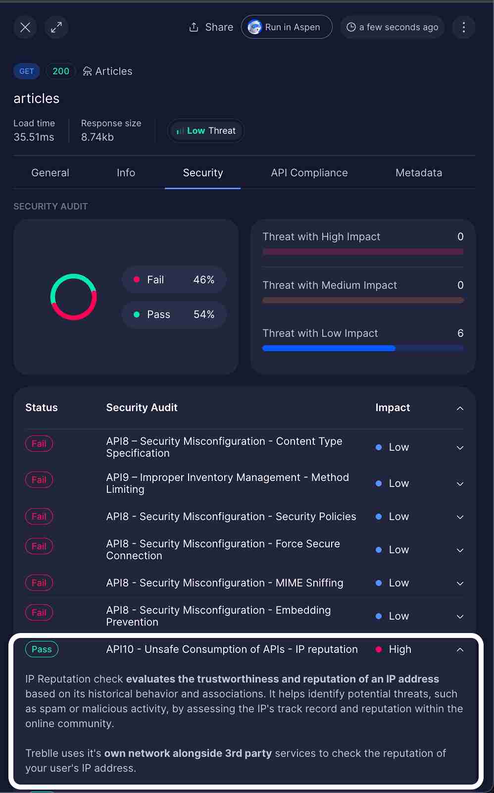Open the Metadata tab
The height and width of the screenshot is (793, 494).
[x=419, y=173]
